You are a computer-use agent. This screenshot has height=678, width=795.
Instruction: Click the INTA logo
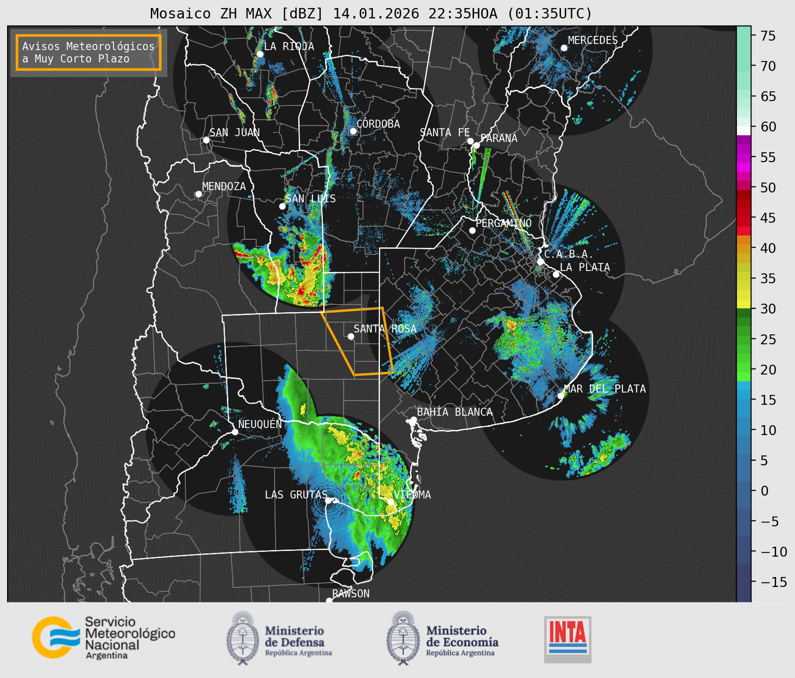click(567, 639)
